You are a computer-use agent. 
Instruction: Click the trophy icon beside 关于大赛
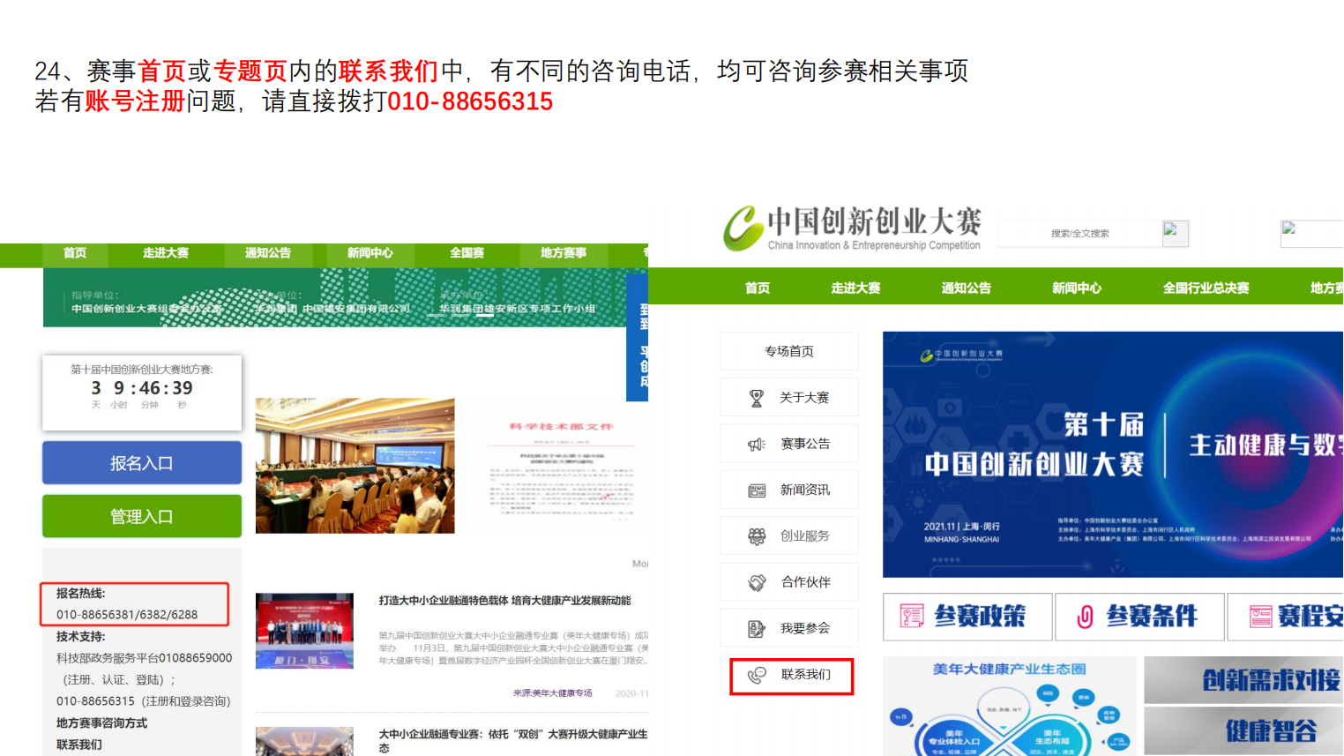coord(756,399)
